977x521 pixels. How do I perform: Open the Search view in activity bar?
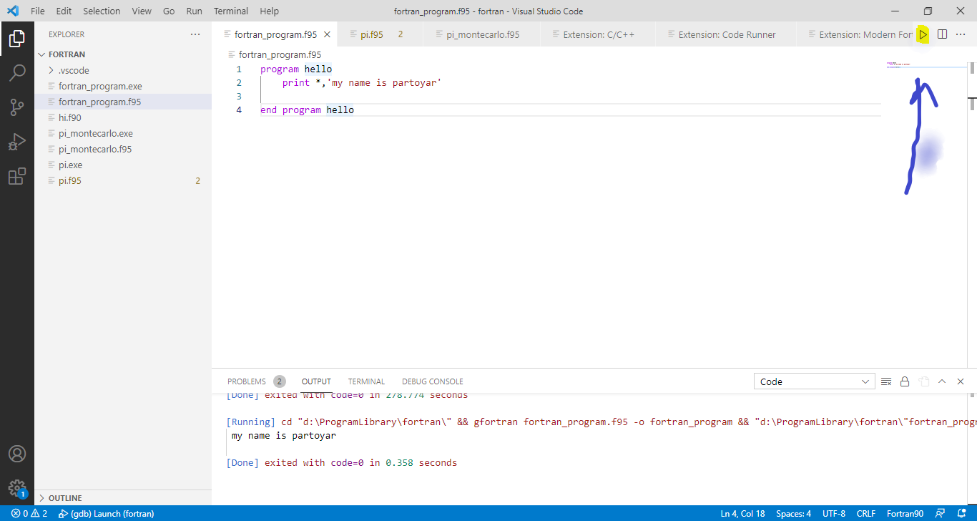coord(17,72)
